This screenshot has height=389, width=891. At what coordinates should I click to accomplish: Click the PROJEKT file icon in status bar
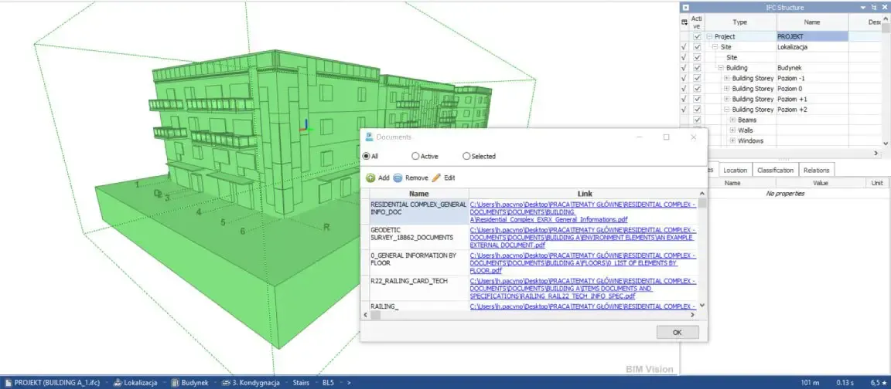[9, 383]
